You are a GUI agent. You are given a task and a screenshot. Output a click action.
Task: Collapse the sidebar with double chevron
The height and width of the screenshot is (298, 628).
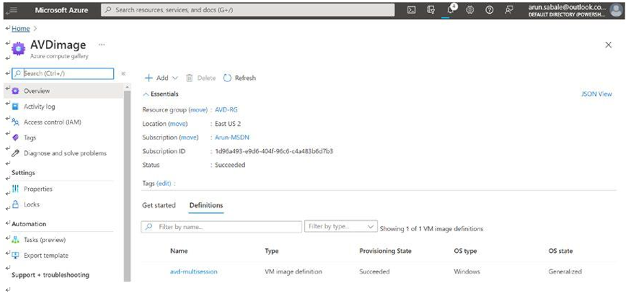pos(123,74)
